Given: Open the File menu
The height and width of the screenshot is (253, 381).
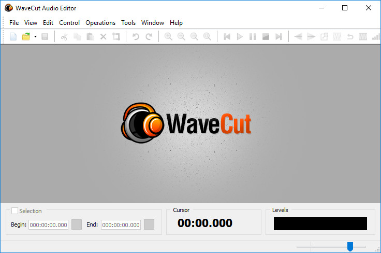Looking at the screenshot, I should 14,23.
